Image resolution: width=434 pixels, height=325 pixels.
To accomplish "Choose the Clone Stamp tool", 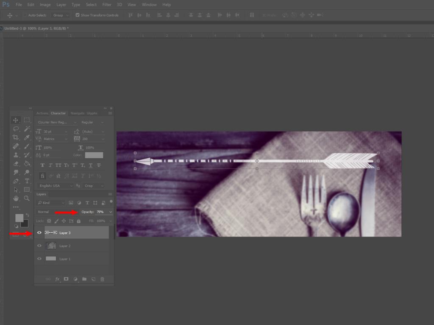I will [16, 155].
